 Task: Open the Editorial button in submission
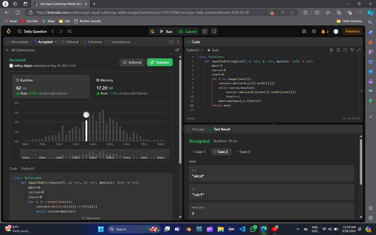click(132, 63)
